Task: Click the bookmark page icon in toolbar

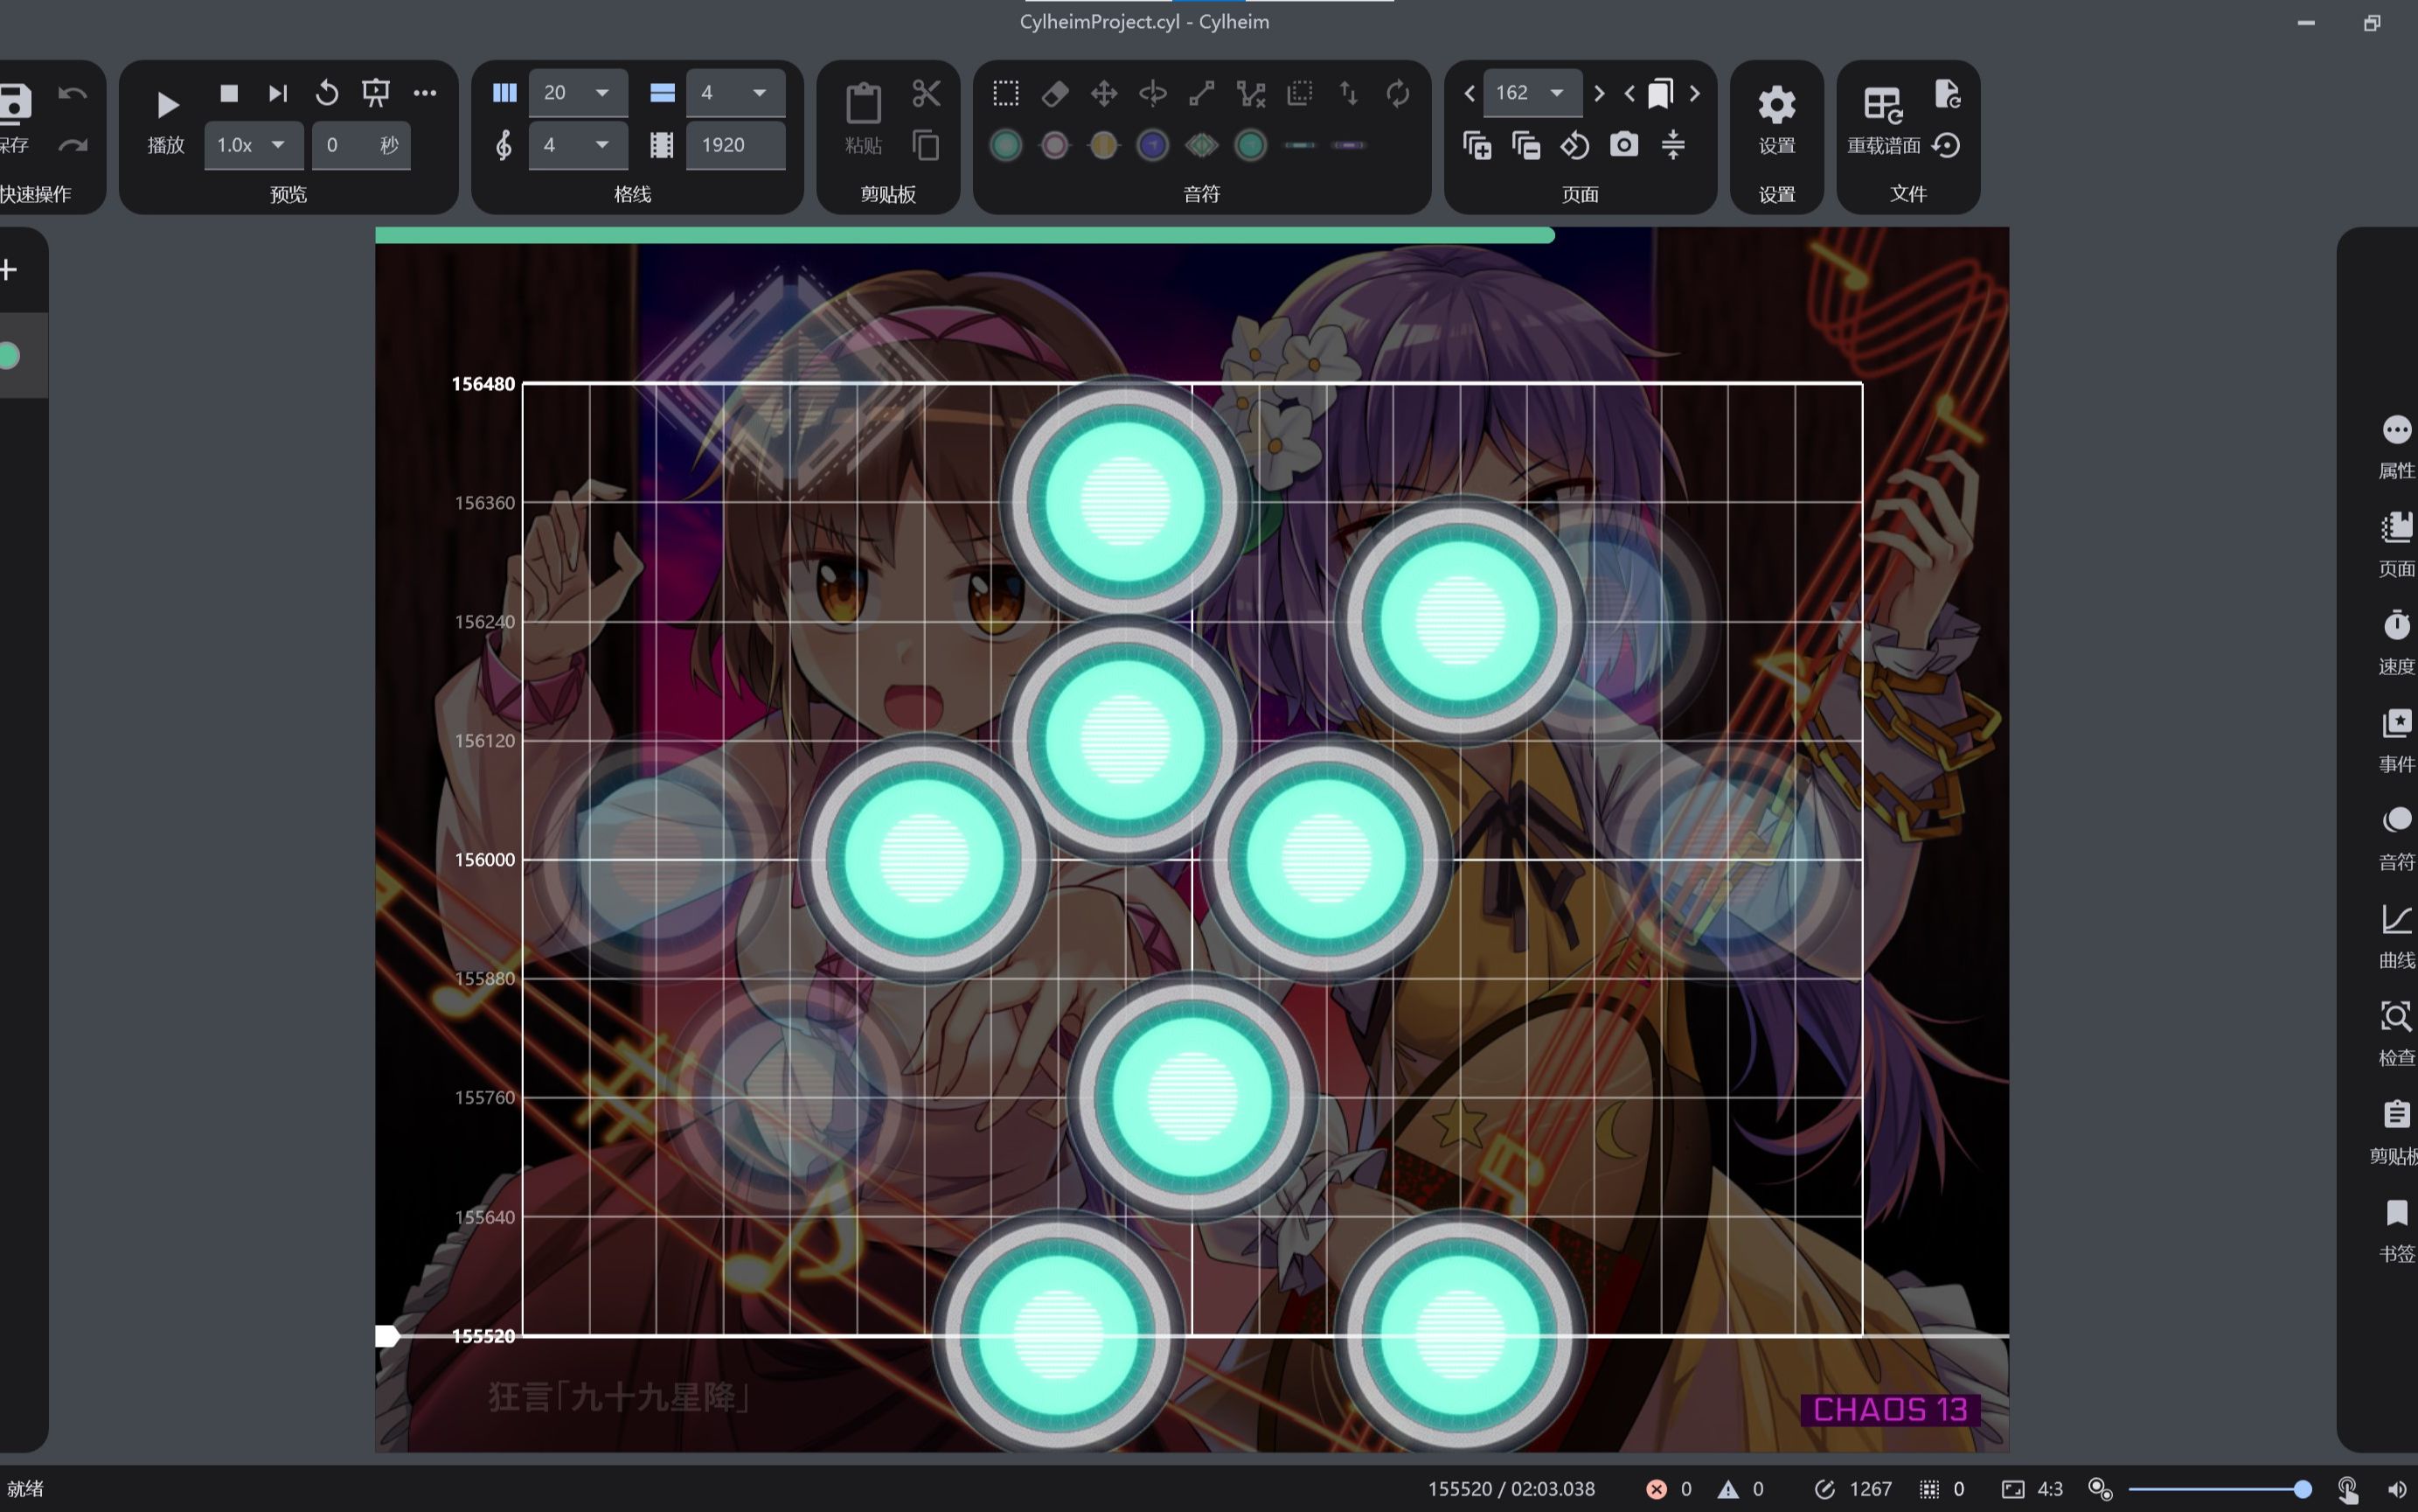Action: pyautogui.click(x=1660, y=93)
